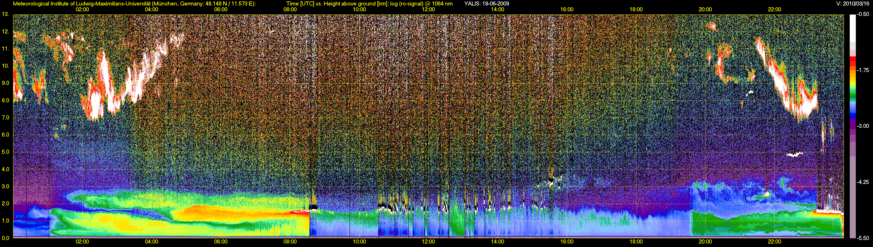Click '06:00' on the bottom time axis

pos(221,241)
